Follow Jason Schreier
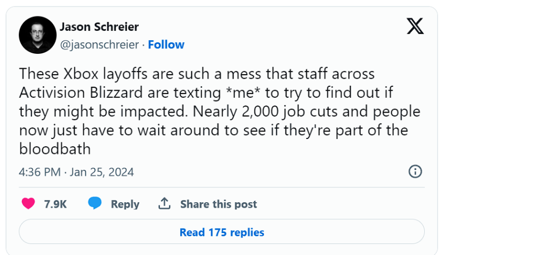Image resolution: width=551 pixels, height=255 pixels. coord(166,45)
